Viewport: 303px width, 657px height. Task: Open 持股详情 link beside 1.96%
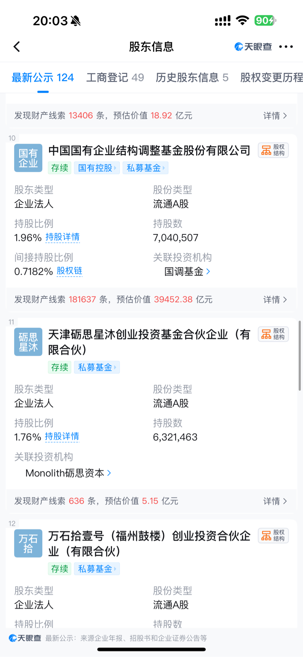coord(63,237)
